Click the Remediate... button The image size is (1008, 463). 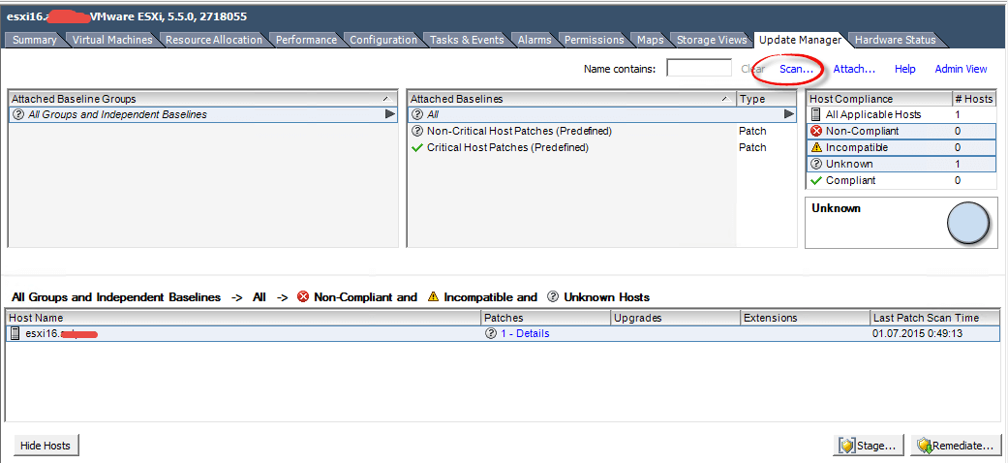click(x=956, y=445)
